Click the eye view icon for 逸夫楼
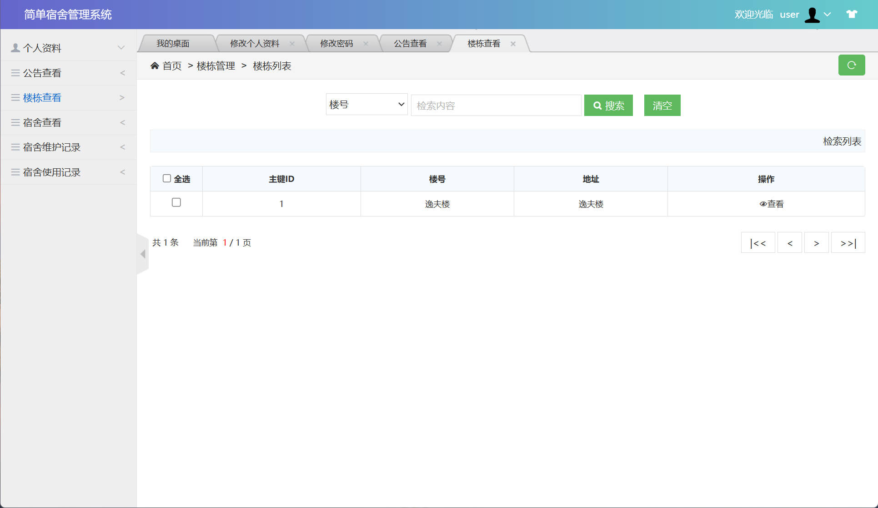Viewport: 878px width, 508px height. pyautogui.click(x=763, y=204)
